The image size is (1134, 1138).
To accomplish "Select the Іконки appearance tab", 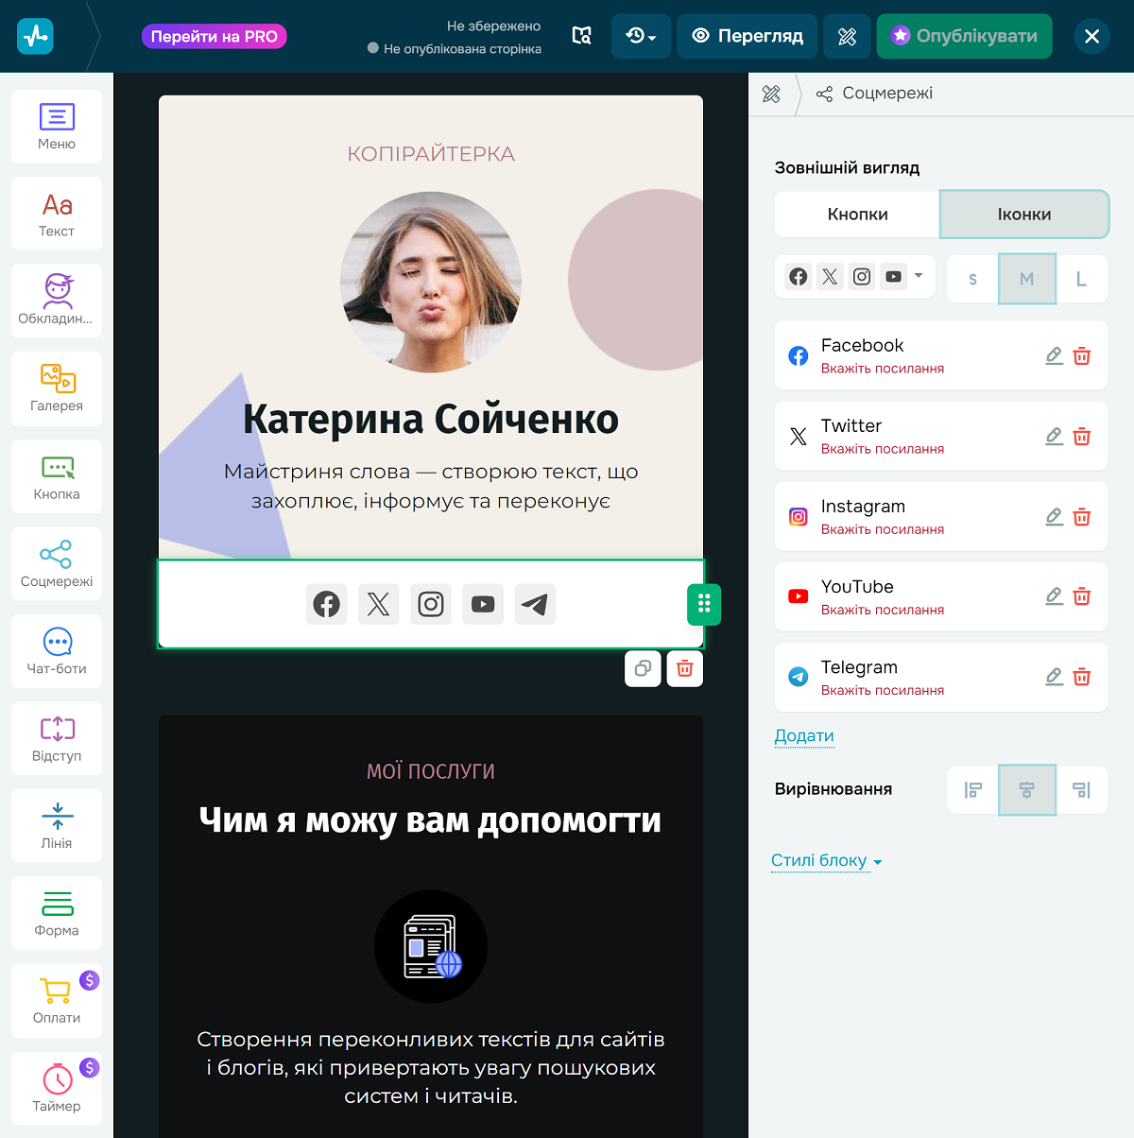I will 1024,215.
